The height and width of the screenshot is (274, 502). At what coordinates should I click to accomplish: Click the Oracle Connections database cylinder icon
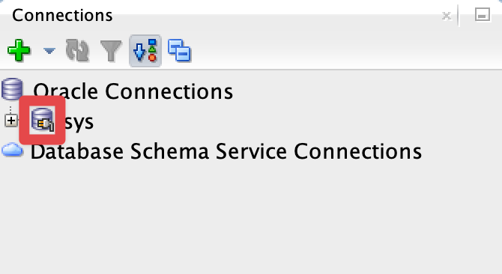[12, 89]
